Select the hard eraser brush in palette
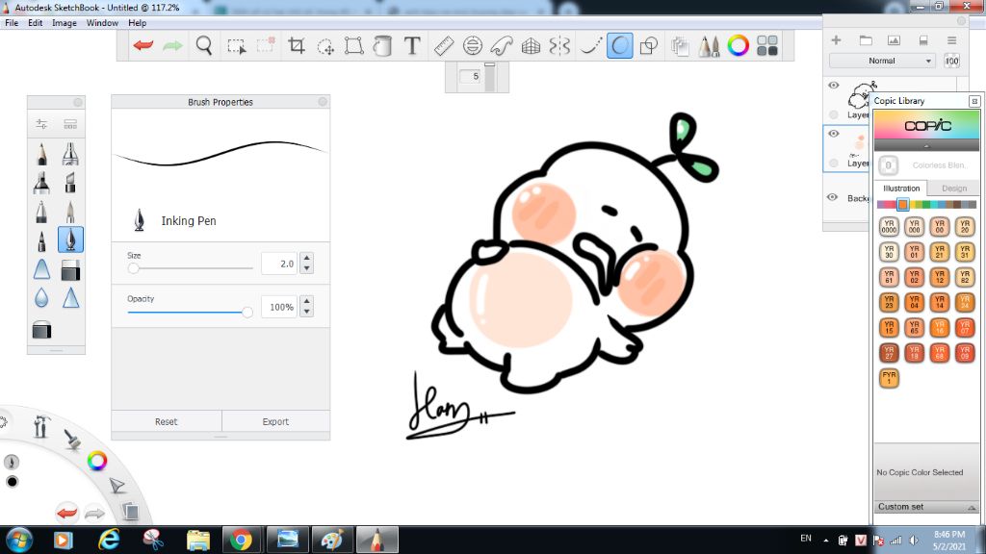Image resolution: width=986 pixels, height=554 pixels. (x=70, y=270)
